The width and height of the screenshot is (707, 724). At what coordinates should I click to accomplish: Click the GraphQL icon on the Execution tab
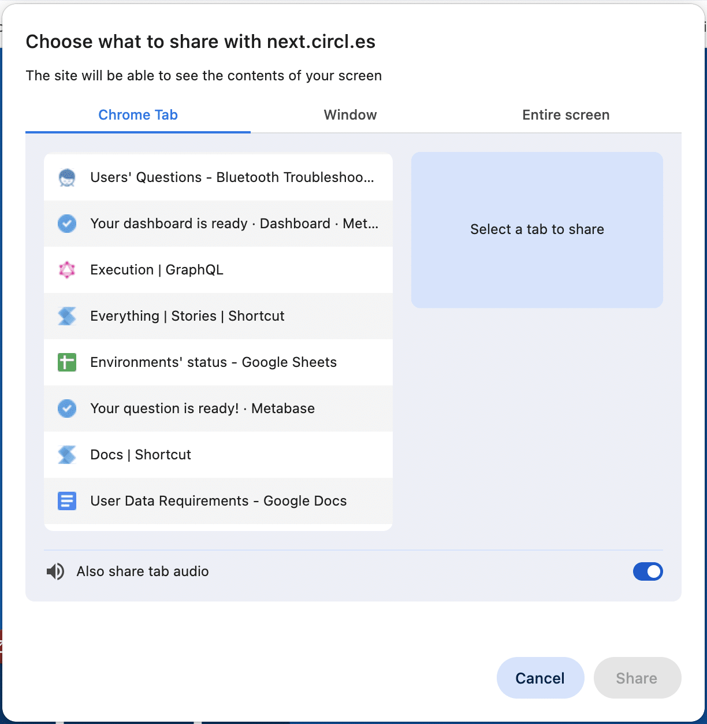67,270
